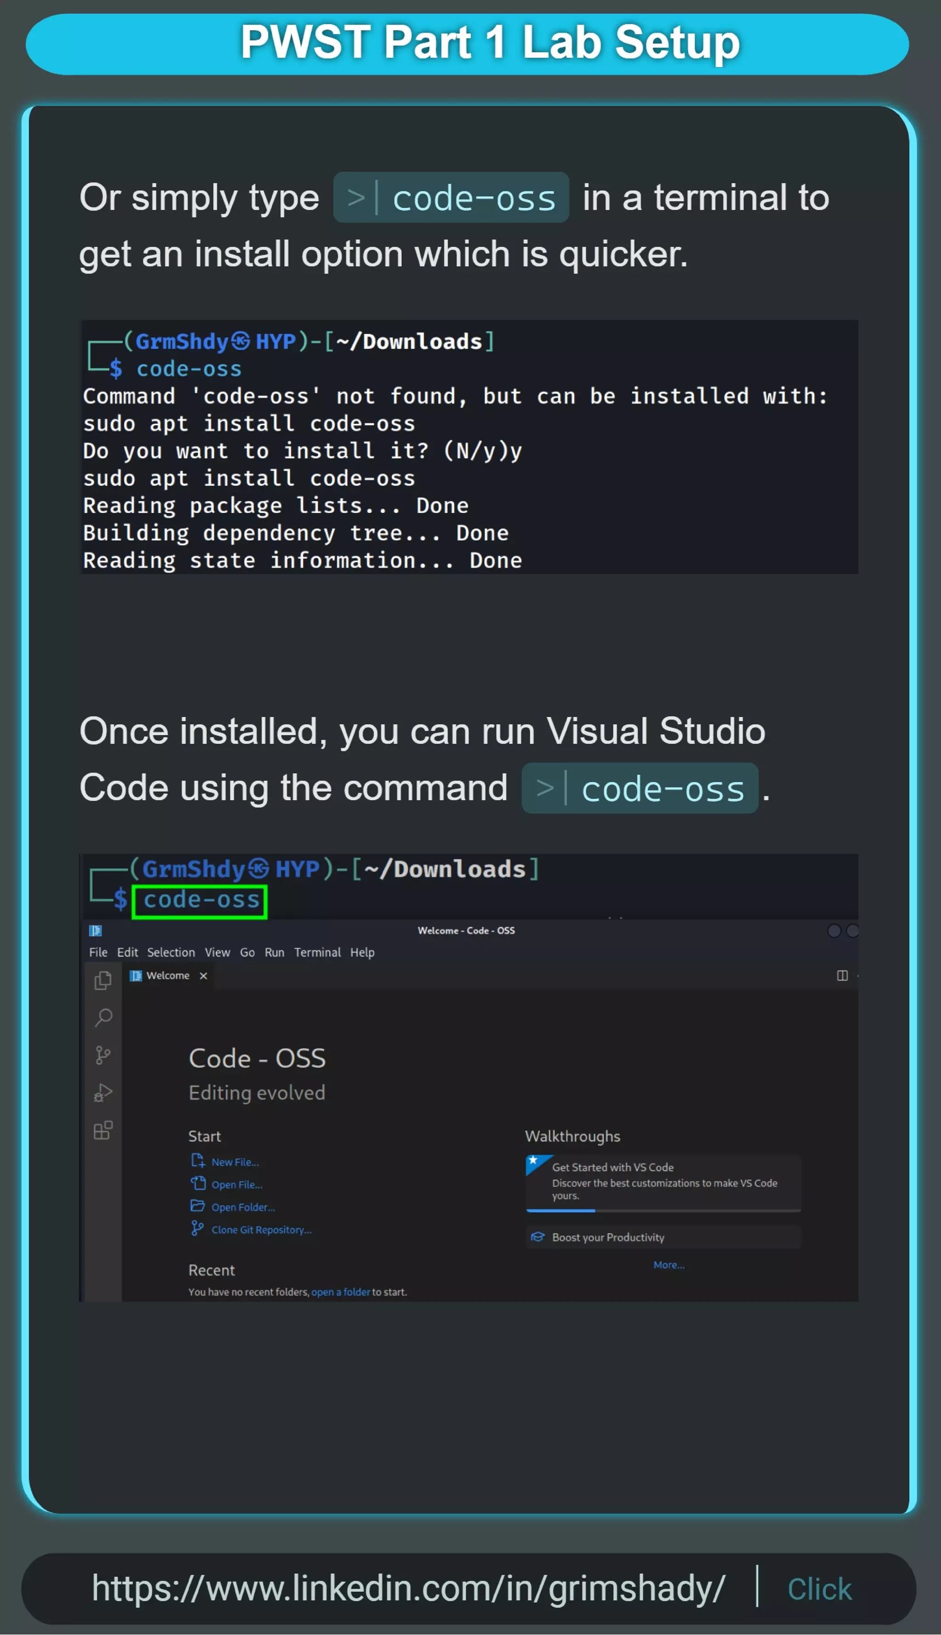The image size is (941, 1635).
Task: Click the Get Started walkthrough progress bar
Action: (x=664, y=1210)
